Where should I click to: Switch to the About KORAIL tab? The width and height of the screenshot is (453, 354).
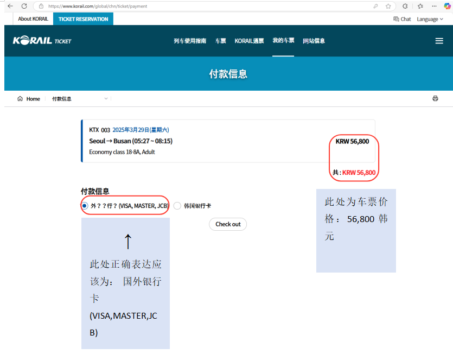click(x=33, y=19)
